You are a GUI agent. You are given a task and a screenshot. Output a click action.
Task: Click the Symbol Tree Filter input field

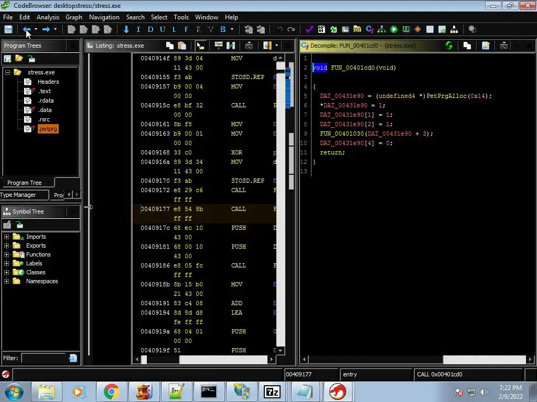click(44, 358)
